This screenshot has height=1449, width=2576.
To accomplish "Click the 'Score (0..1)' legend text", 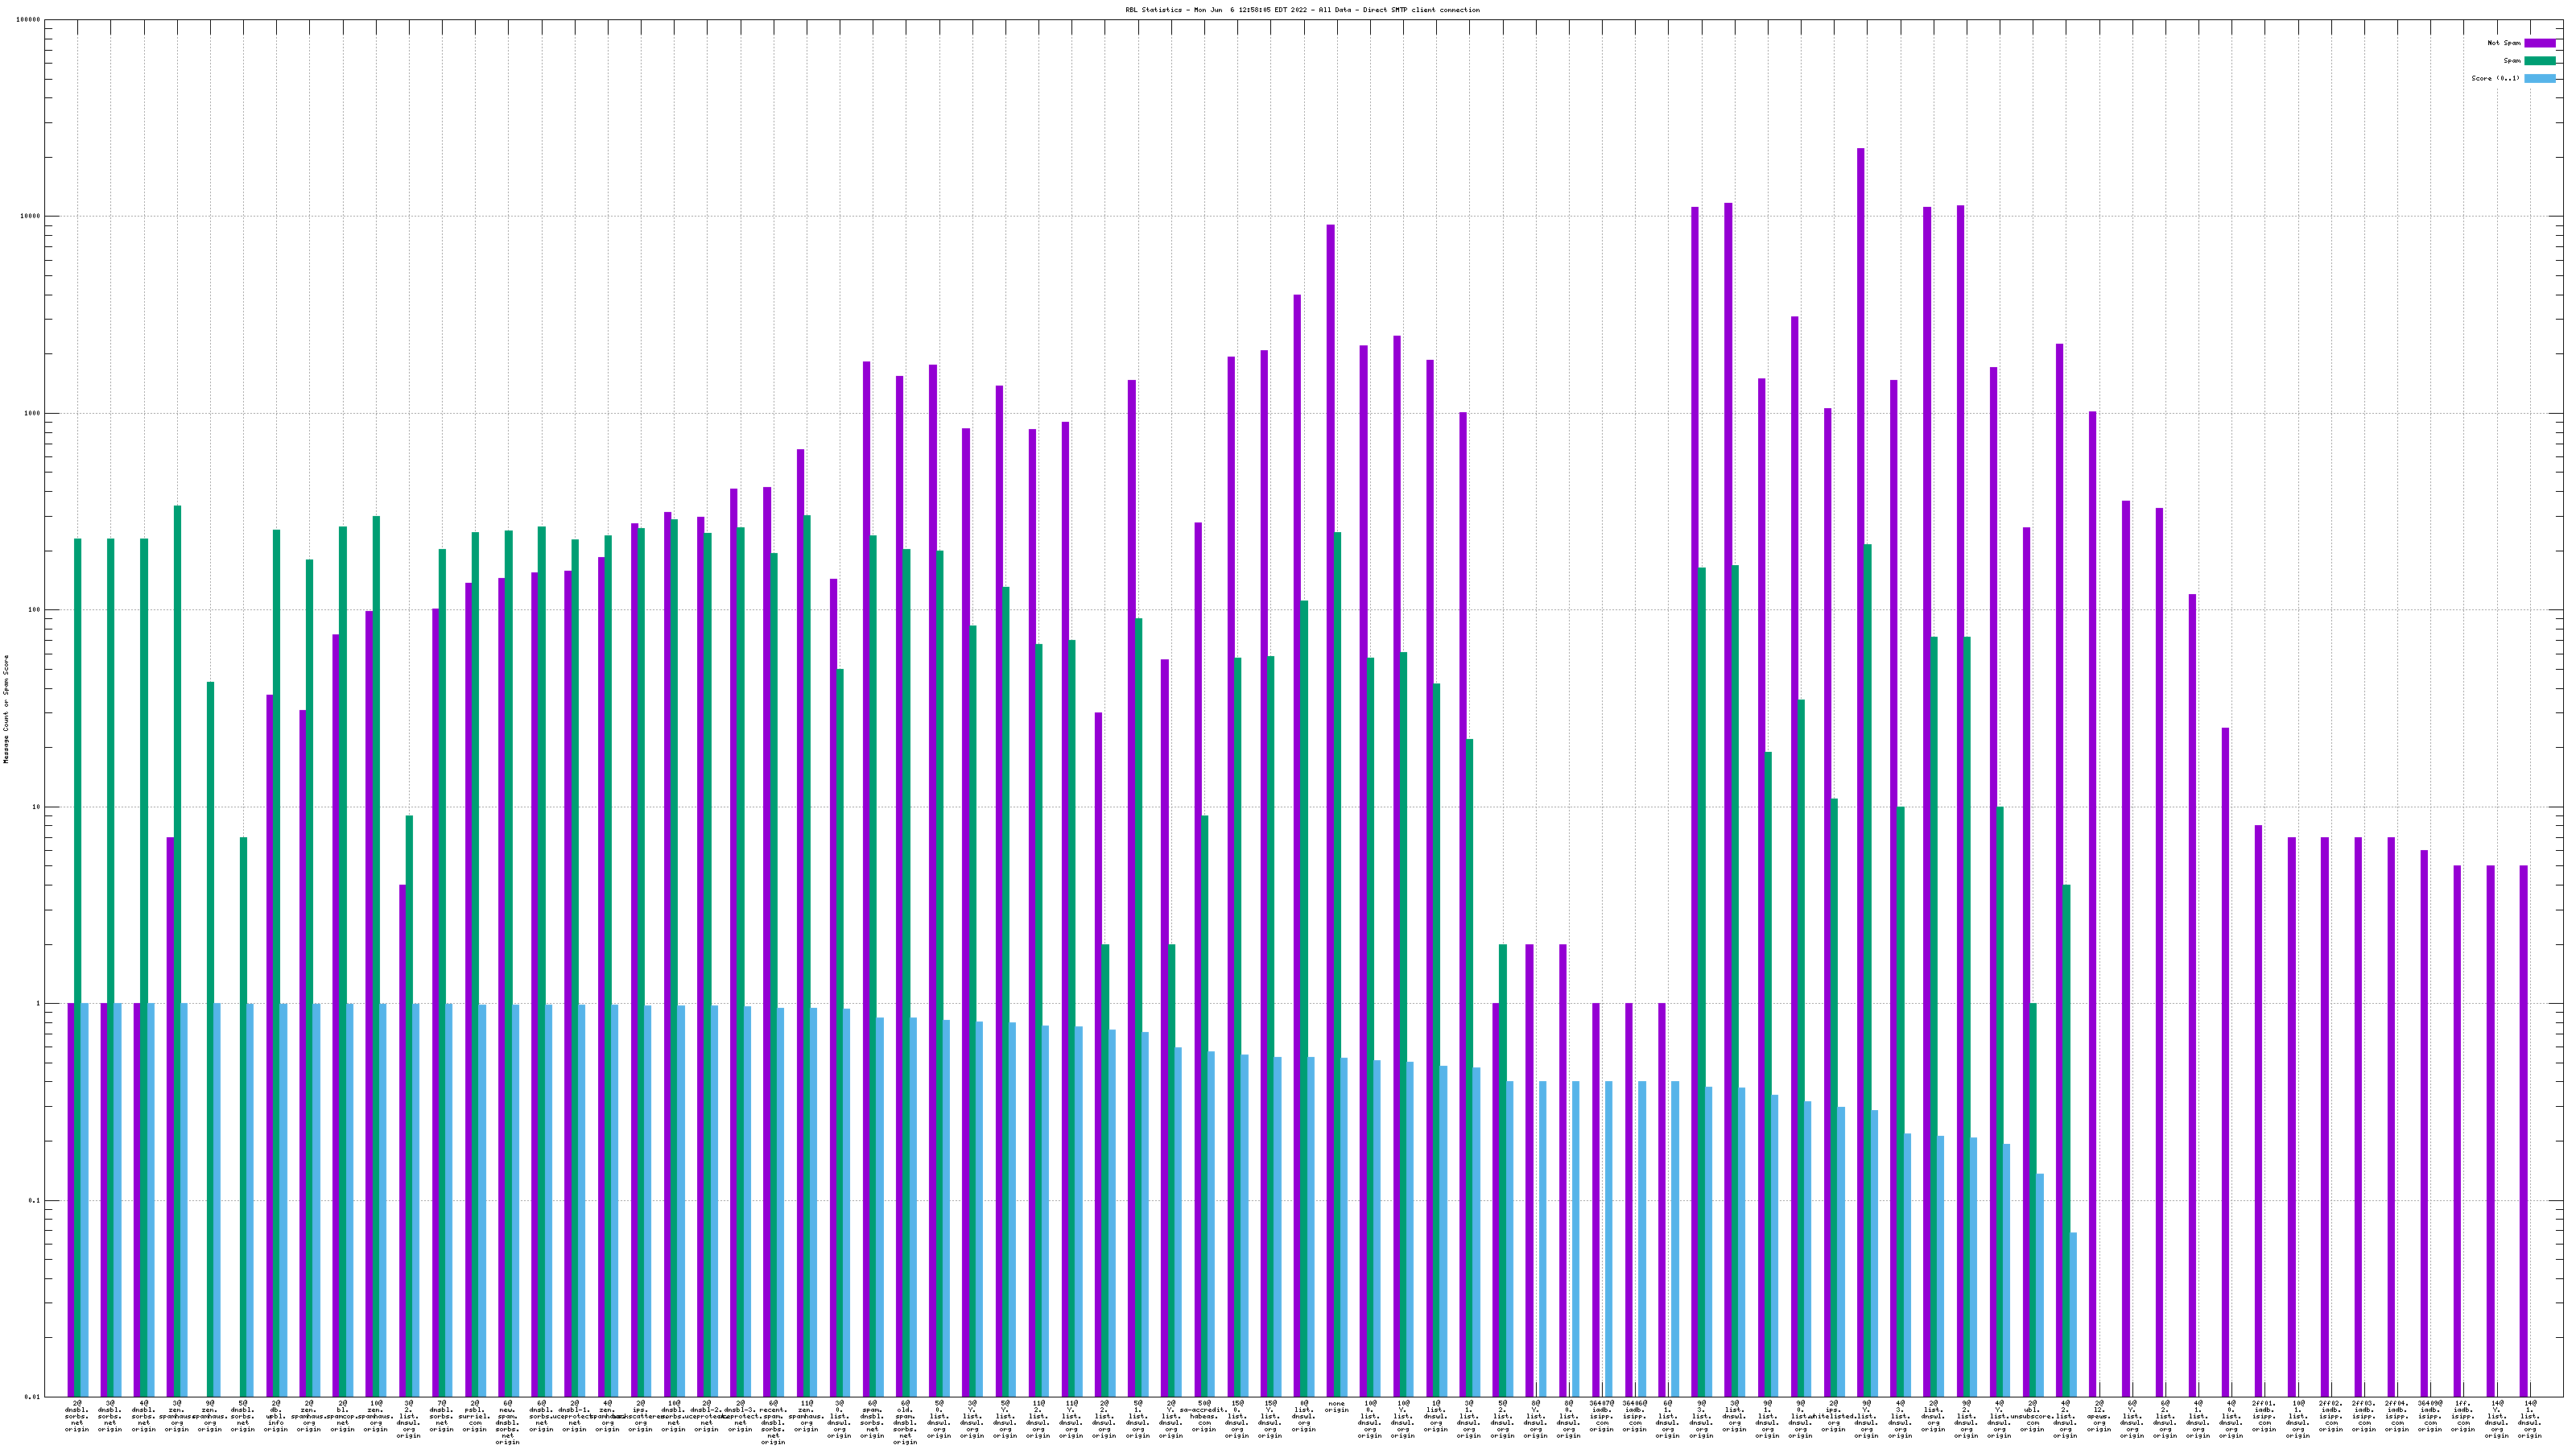I will [x=2495, y=79].
